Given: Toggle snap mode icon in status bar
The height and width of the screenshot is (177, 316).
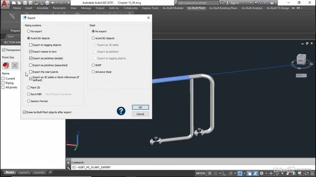Looking at the screenshot, I should coord(215,173).
